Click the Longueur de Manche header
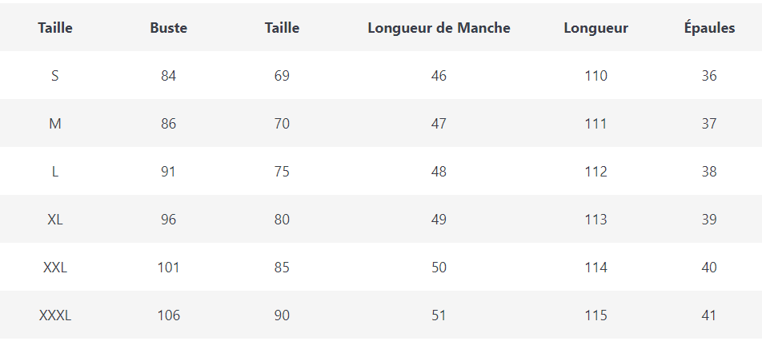This screenshot has width=762, height=341. (439, 28)
